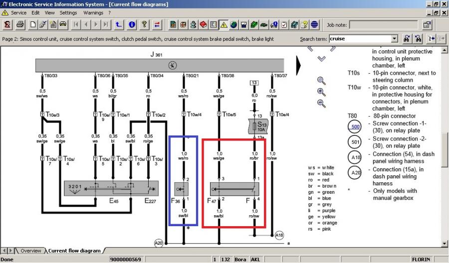Click the Job note input field

point(383,24)
